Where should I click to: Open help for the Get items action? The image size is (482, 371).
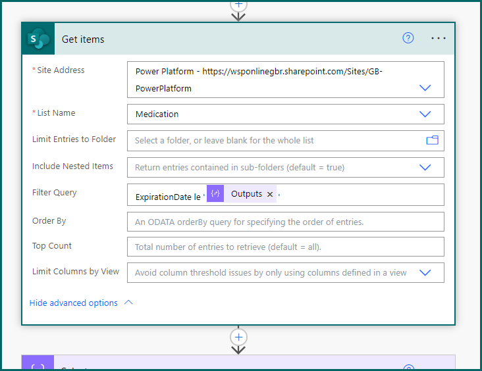click(408, 38)
